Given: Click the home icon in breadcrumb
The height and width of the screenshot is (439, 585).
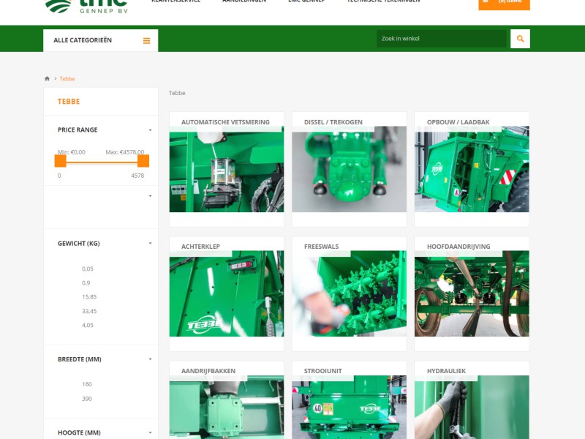Looking at the screenshot, I should tap(47, 78).
